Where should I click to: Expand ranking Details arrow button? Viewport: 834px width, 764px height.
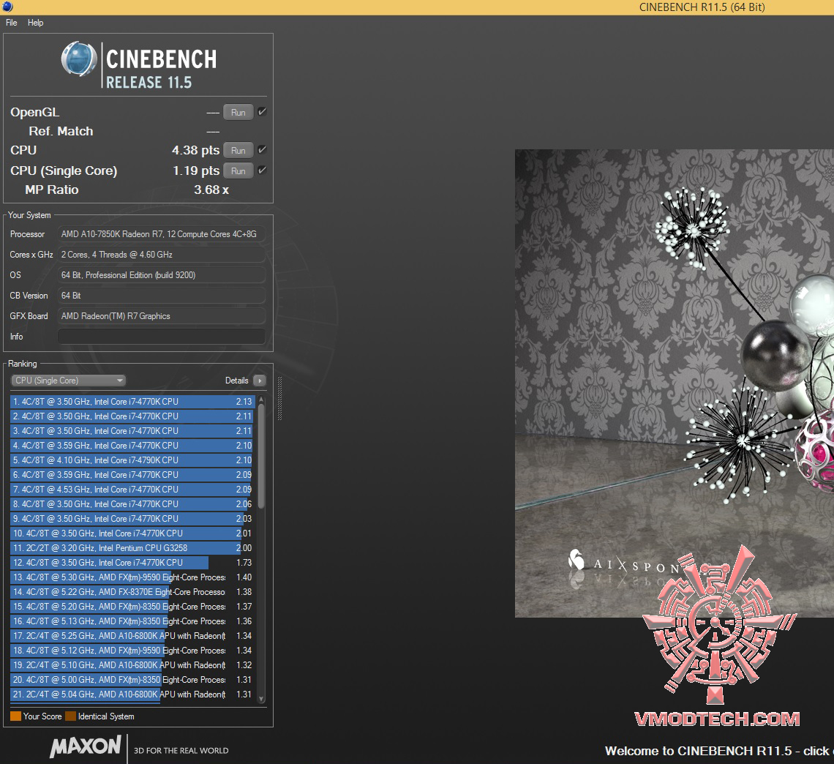click(260, 381)
